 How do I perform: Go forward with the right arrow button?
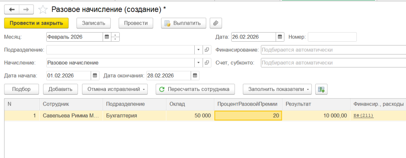26,10
